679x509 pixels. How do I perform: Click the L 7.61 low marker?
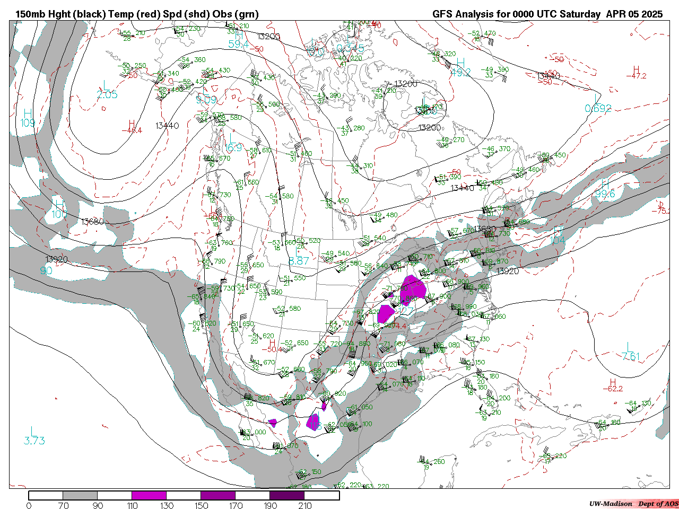[x=630, y=352]
